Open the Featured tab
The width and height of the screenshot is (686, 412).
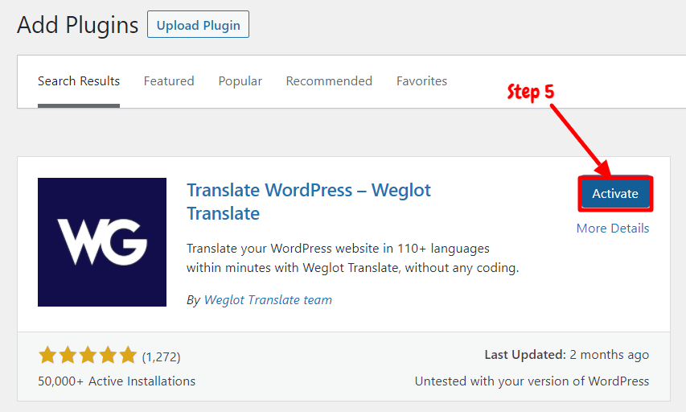(x=169, y=81)
